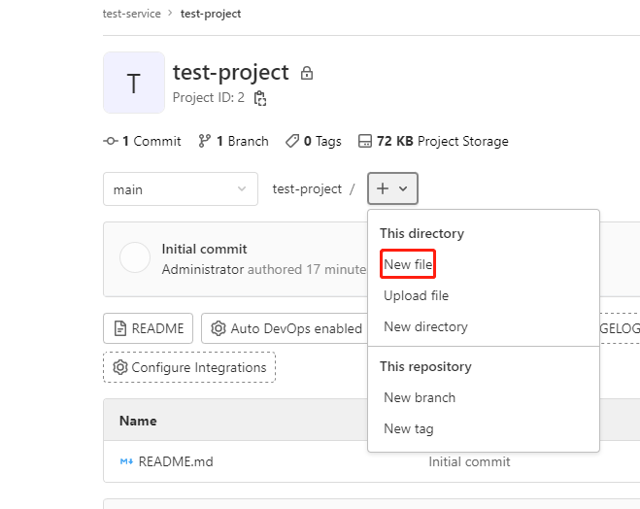Click the commit icon beside 1 Commit
Image resolution: width=640 pixels, height=509 pixels.
pyautogui.click(x=111, y=141)
